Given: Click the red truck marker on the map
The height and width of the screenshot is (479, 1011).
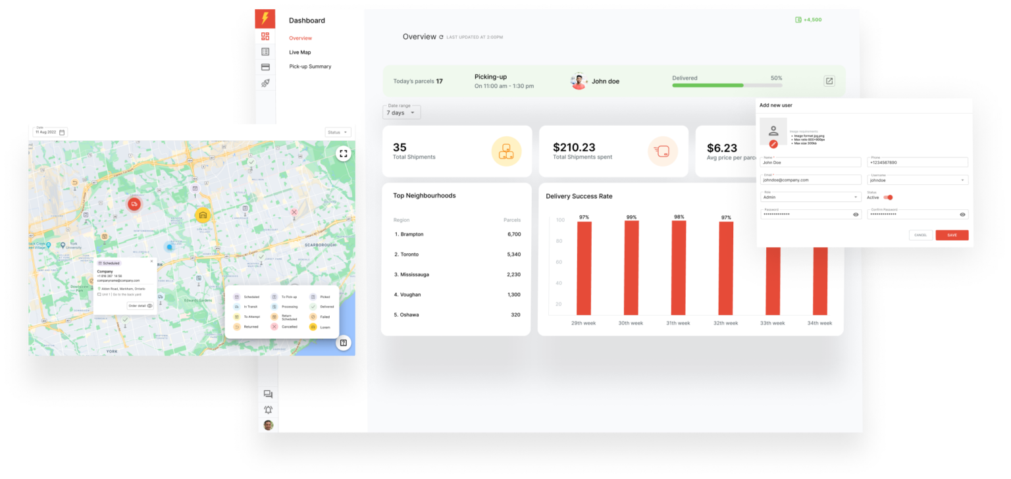Looking at the screenshot, I should click(x=134, y=205).
